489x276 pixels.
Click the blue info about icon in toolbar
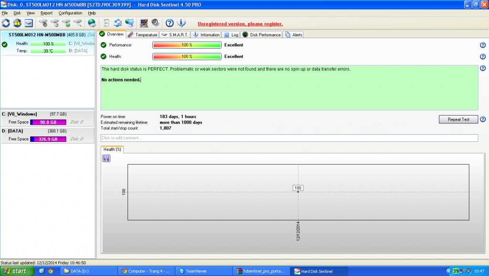coord(181,23)
